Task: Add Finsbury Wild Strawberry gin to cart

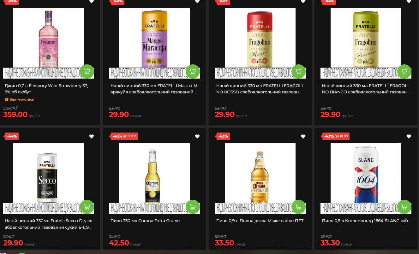Action: 87,71
